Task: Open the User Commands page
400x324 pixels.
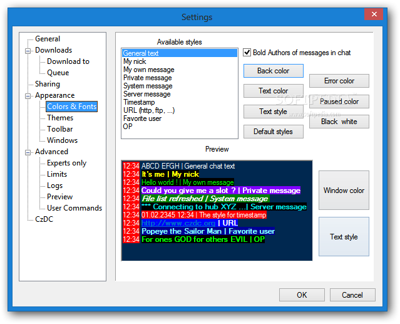Action: pyautogui.click(x=74, y=208)
